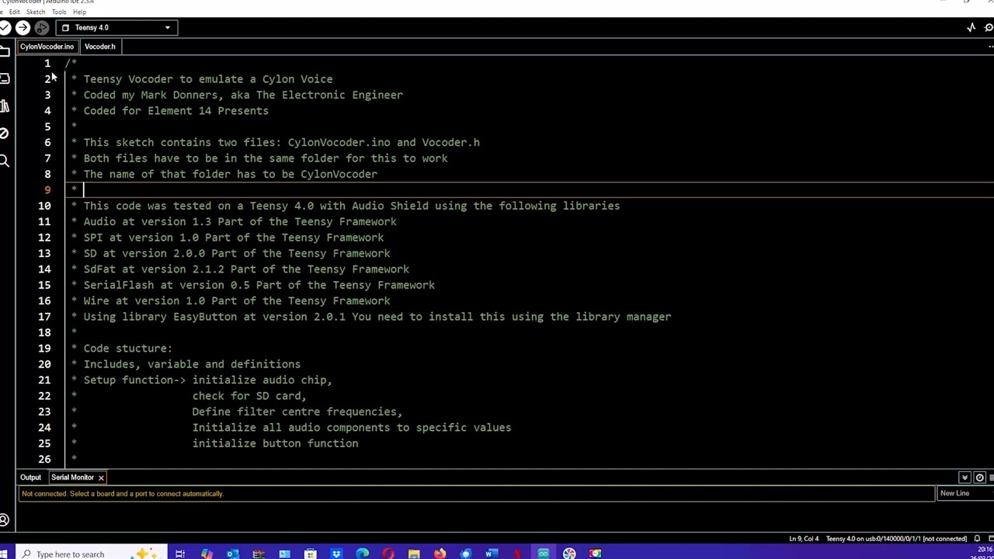Open Microsoft Edge from the taskbar
The width and height of the screenshot is (994, 559).
[362, 554]
